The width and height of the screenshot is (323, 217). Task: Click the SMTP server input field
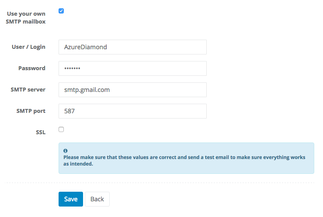[x=132, y=90]
